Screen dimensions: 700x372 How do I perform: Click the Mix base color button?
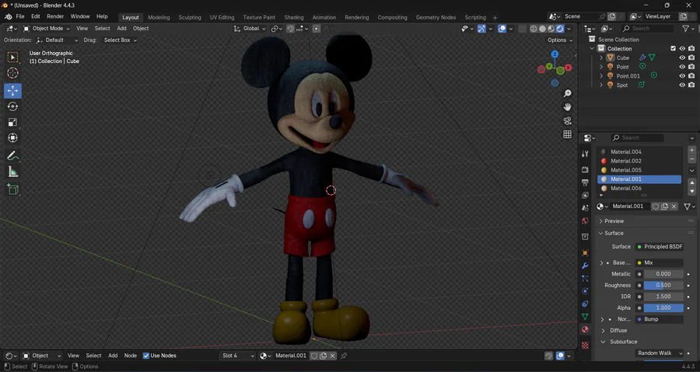660,262
